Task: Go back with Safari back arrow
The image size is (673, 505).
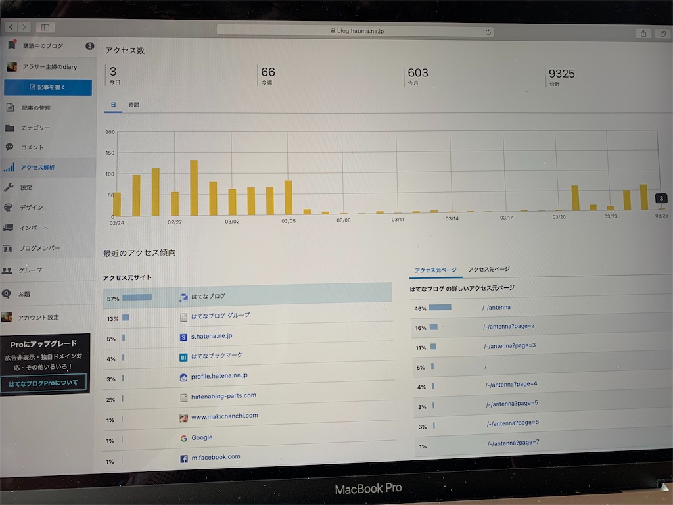Action: pyautogui.click(x=11, y=27)
